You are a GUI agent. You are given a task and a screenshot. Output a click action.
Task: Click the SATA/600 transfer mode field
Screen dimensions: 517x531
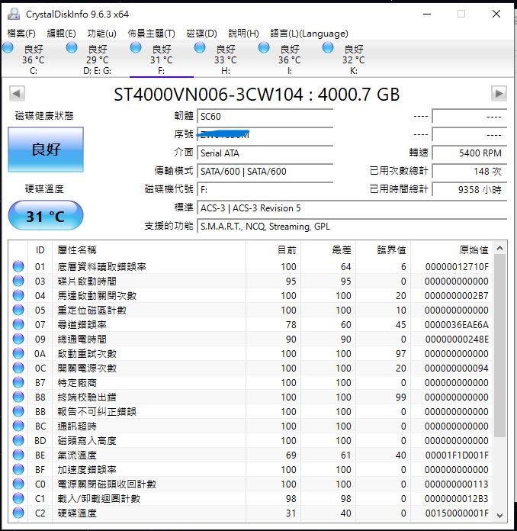click(x=265, y=171)
